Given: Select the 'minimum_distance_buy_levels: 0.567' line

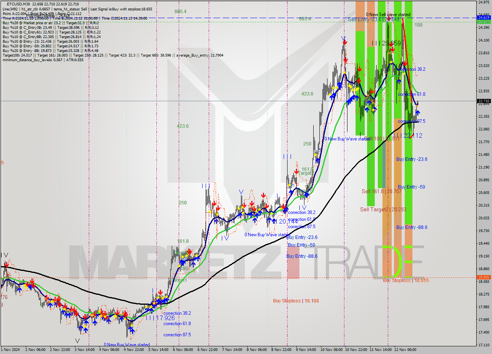Looking at the screenshot, I should point(42,60).
